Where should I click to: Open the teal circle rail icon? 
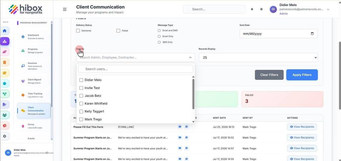pyautogui.click(x=5, y=84)
